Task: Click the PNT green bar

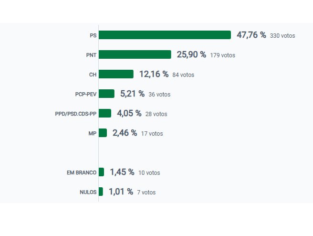Action: pos(135,54)
